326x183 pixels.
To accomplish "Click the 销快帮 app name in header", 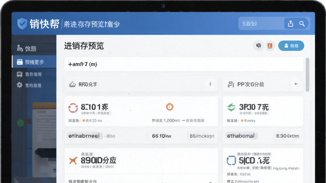I will pos(44,24).
